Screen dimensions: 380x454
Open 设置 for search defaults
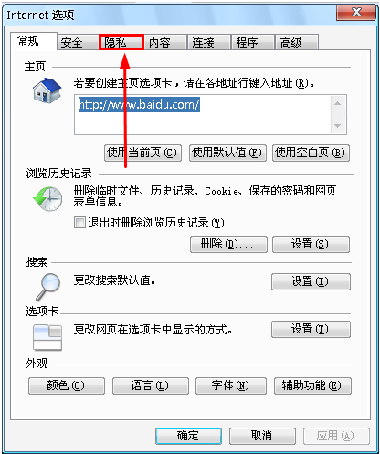311,281
